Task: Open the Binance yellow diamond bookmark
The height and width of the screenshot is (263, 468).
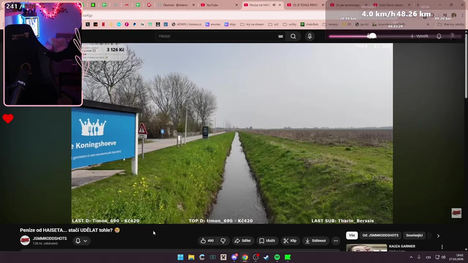Action: coord(111,24)
